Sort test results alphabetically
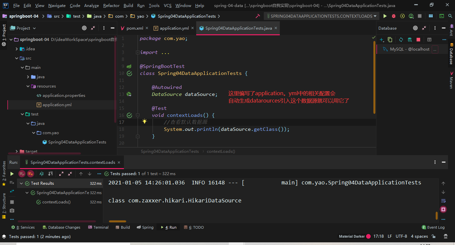The height and width of the screenshot is (245, 455). 42,174
